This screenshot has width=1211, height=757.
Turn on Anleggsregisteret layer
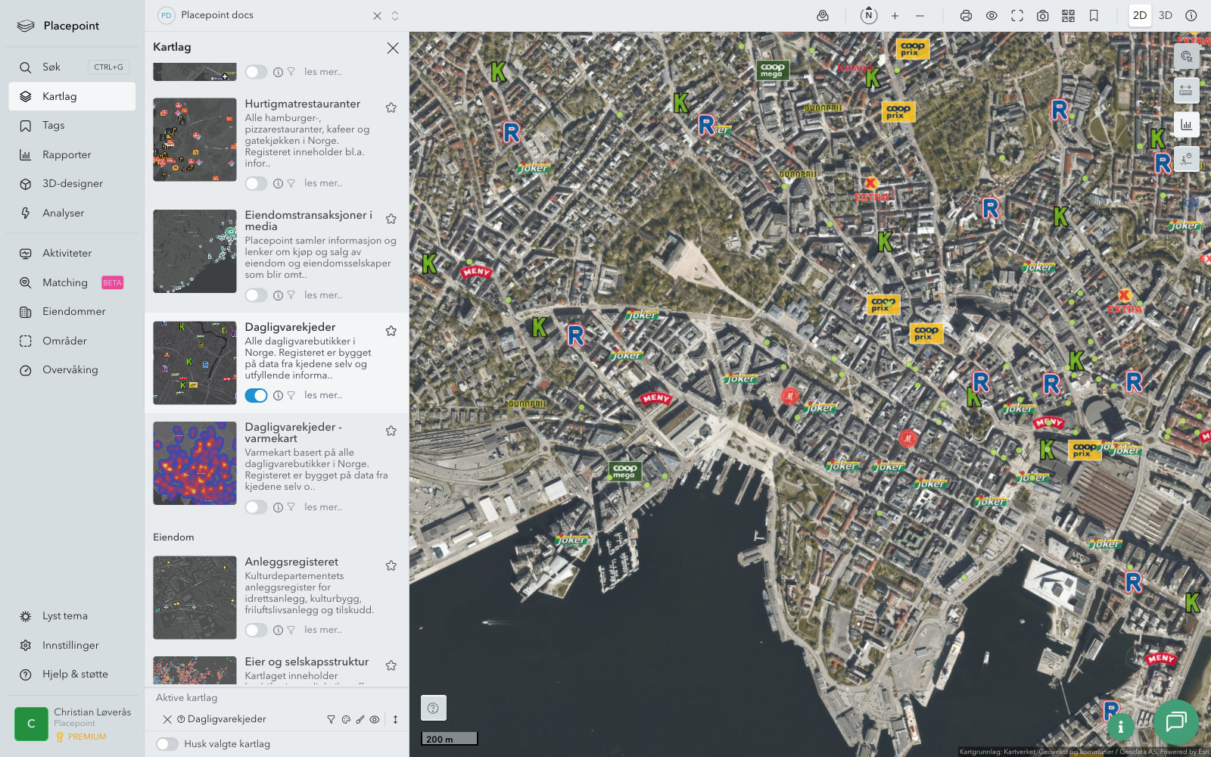256,630
